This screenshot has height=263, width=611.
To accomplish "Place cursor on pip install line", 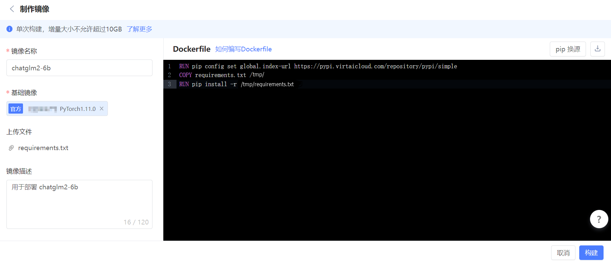I will point(237,84).
